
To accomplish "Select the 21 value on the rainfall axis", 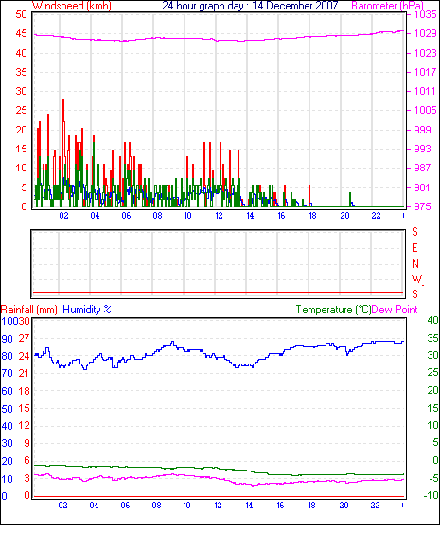I will [24, 374].
